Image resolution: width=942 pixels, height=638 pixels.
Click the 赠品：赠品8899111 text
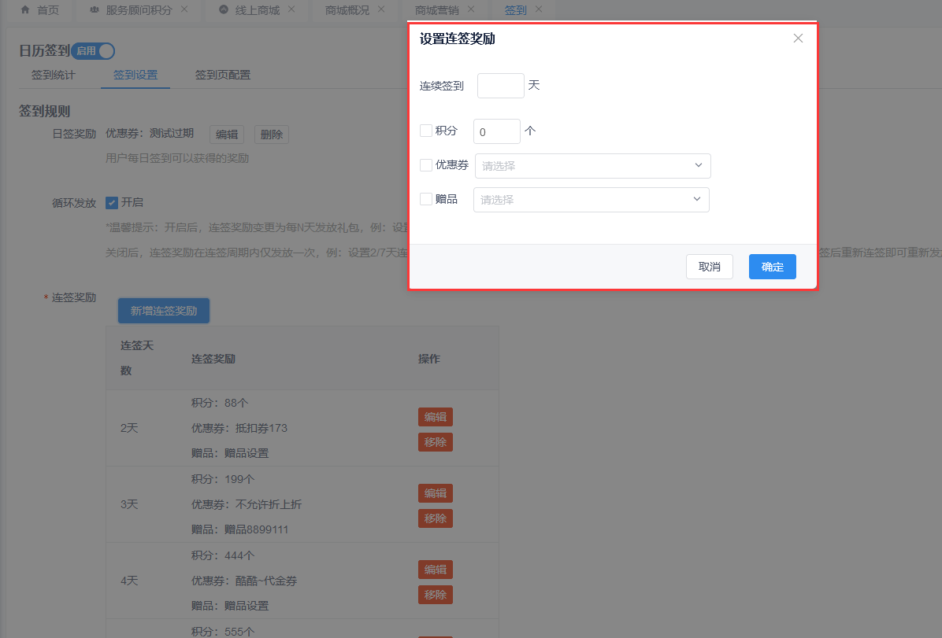pos(239,529)
